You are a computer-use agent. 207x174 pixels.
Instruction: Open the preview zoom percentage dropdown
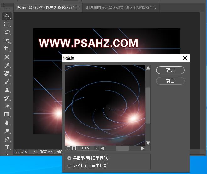click(96, 148)
